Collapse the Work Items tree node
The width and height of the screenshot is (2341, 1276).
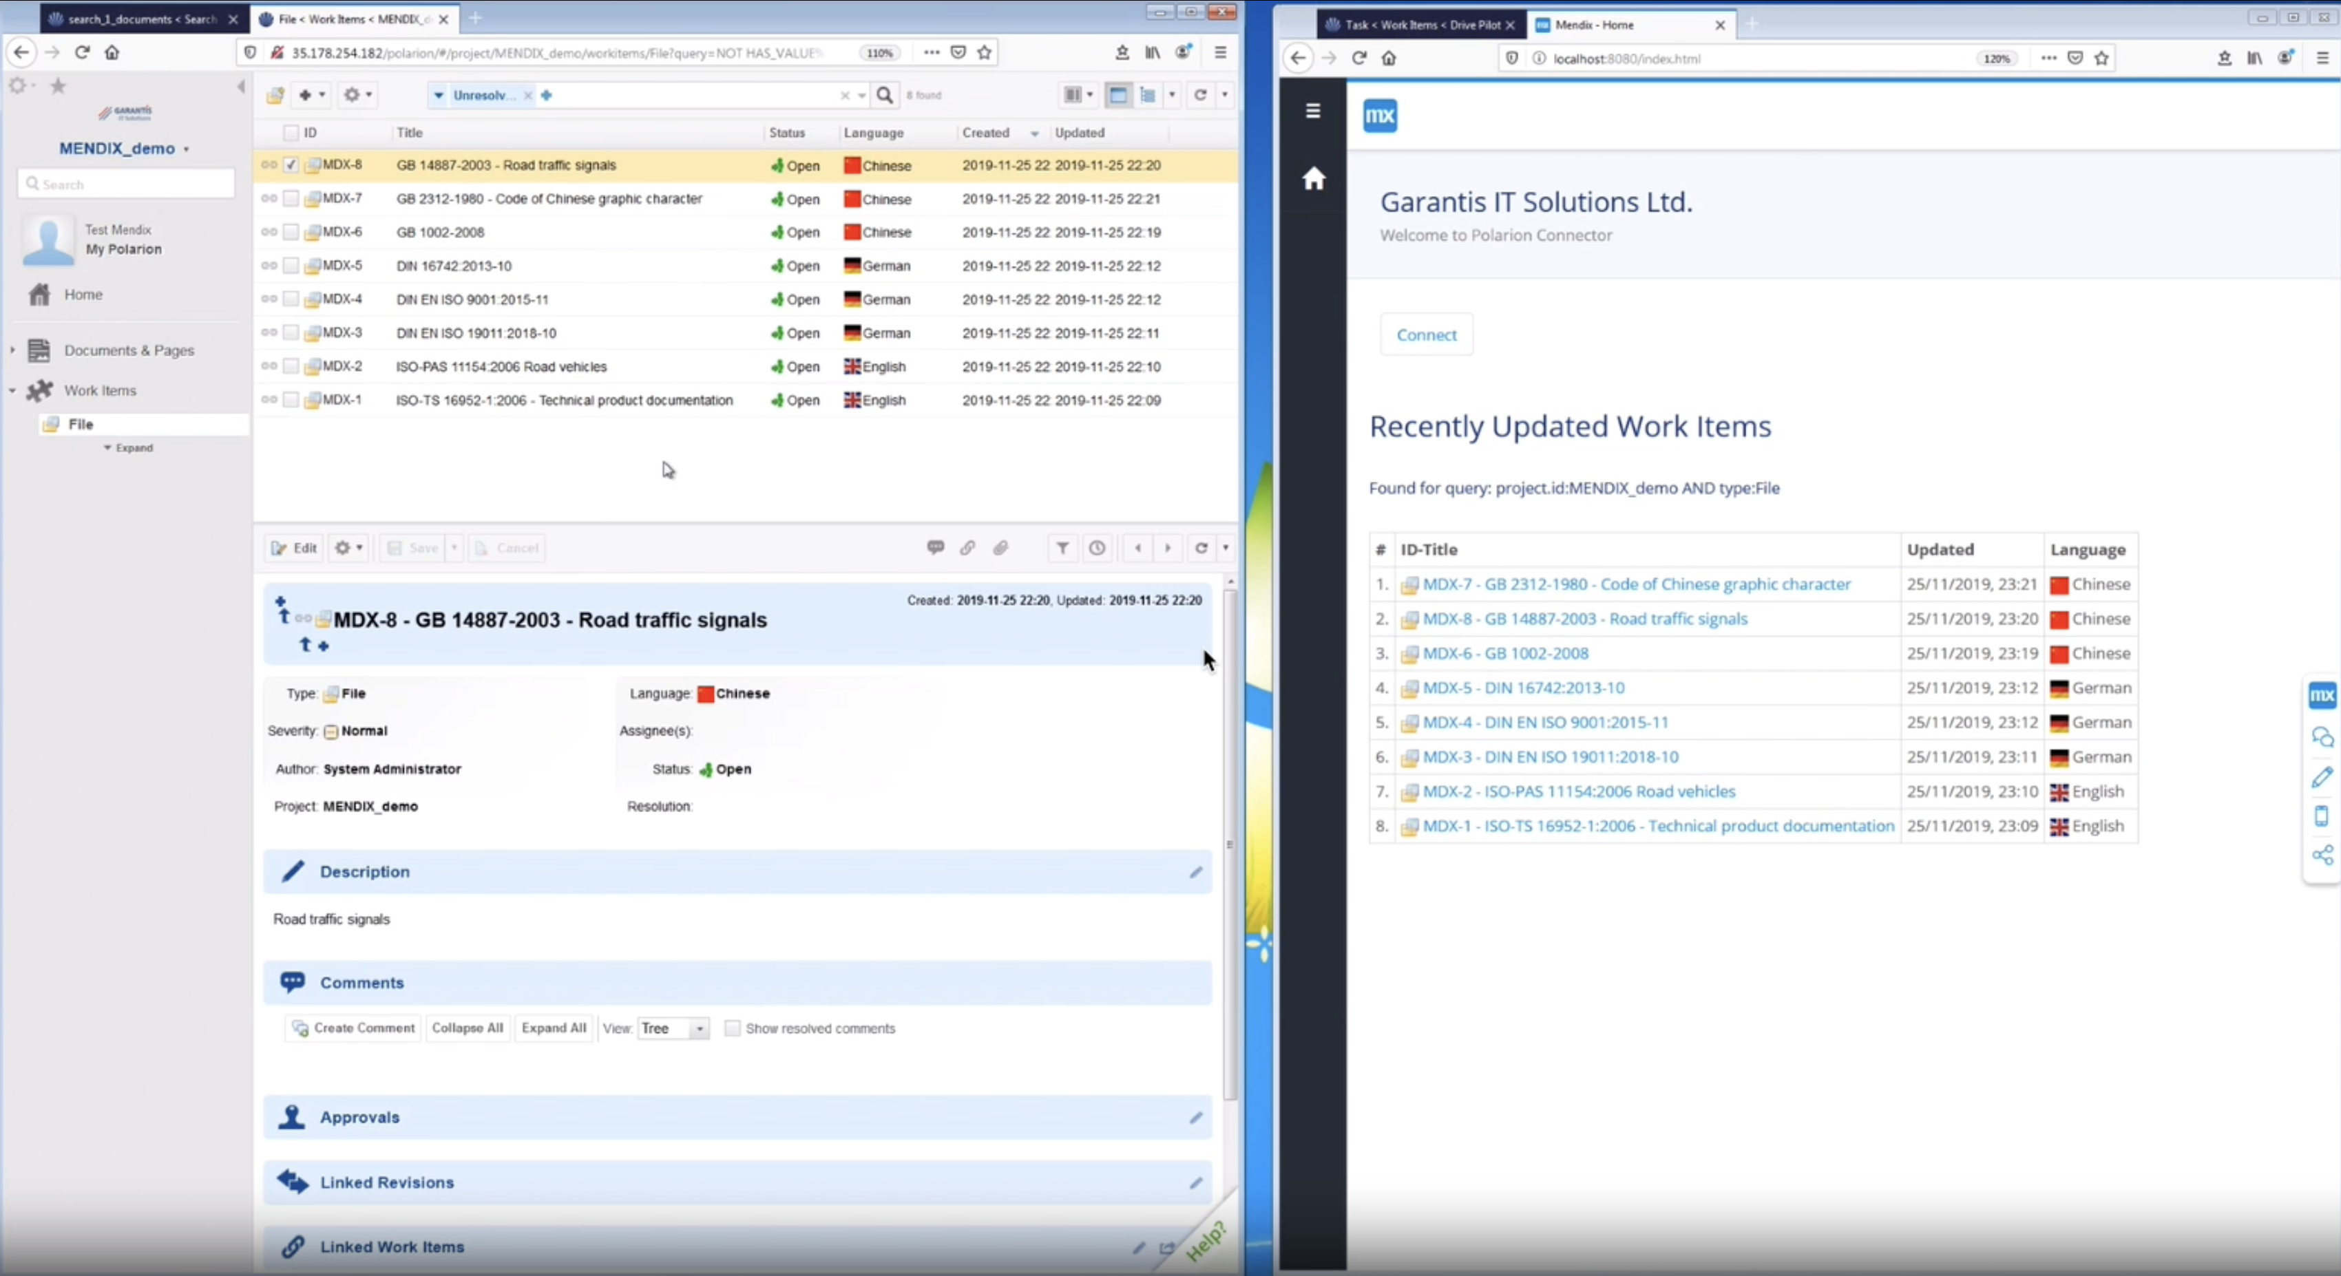coord(12,390)
